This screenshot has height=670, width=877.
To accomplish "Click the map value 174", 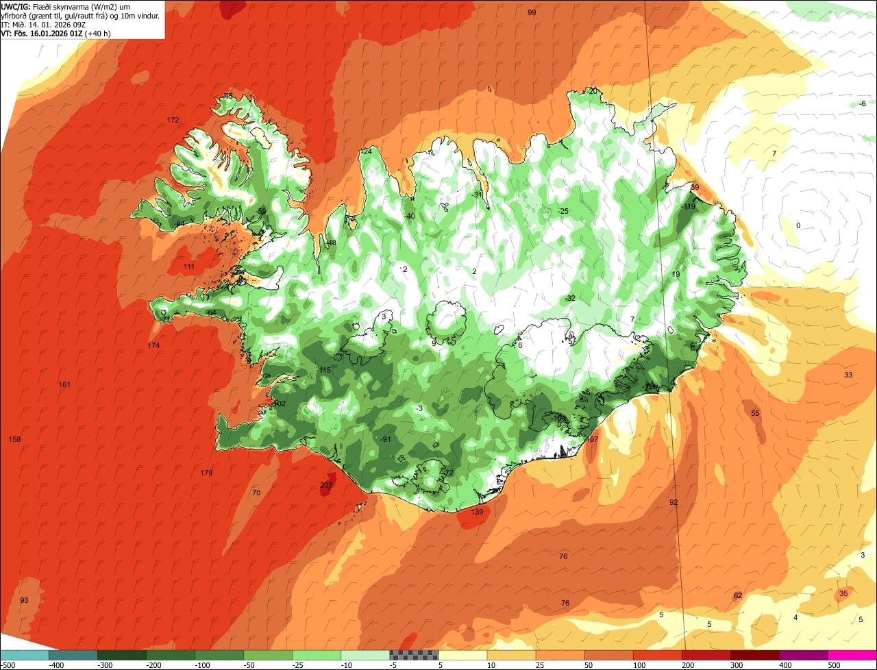I will (x=153, y=345).
